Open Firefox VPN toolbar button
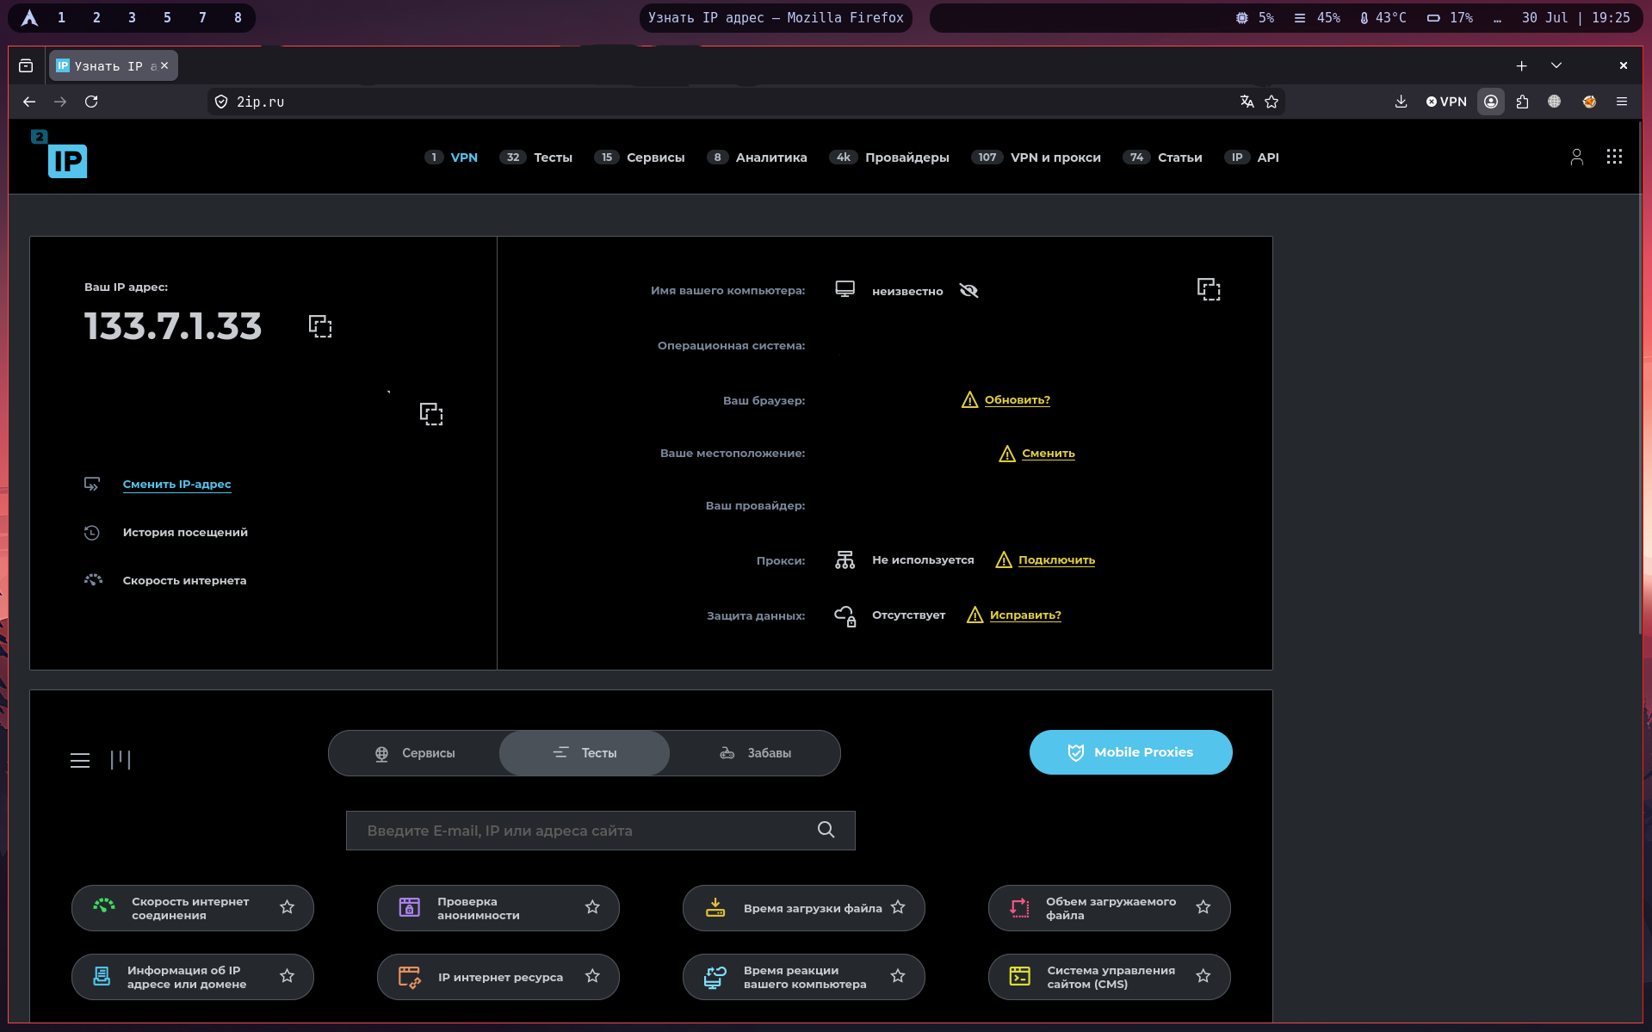The height and width of the screenshot is (1032, 1652). [1446, 102]
